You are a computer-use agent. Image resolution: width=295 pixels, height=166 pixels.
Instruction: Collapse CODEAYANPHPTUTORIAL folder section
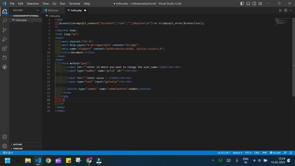[26, 16]
